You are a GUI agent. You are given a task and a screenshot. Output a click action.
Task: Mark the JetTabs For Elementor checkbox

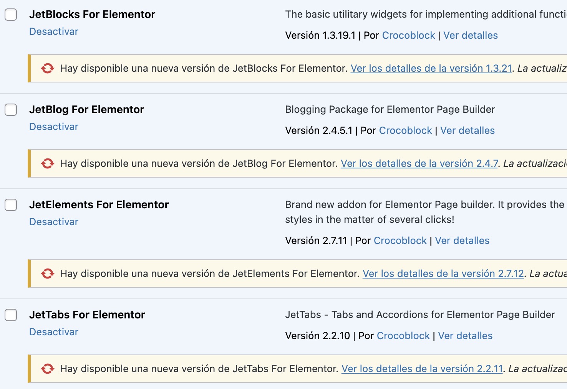[11, 315]
